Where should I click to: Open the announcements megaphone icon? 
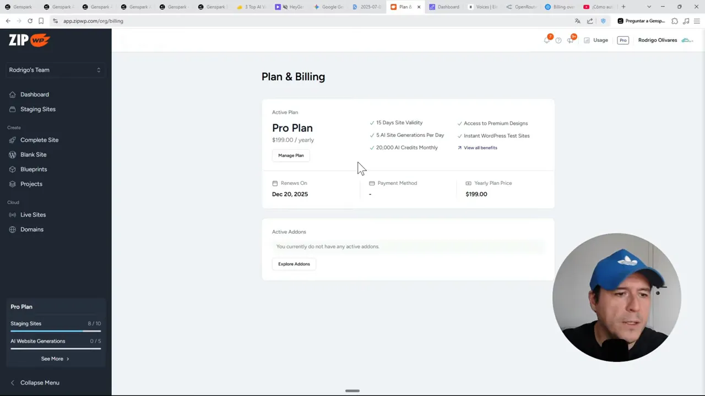(x=571, y=40)
